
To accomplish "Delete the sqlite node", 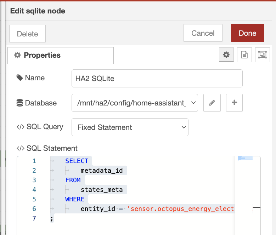I will pos(27,34).
